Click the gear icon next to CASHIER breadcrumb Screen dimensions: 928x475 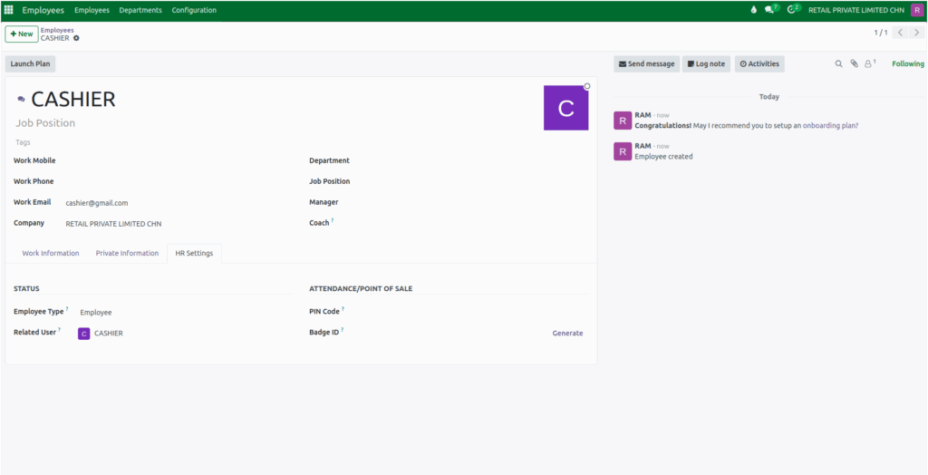pos(76,38)
